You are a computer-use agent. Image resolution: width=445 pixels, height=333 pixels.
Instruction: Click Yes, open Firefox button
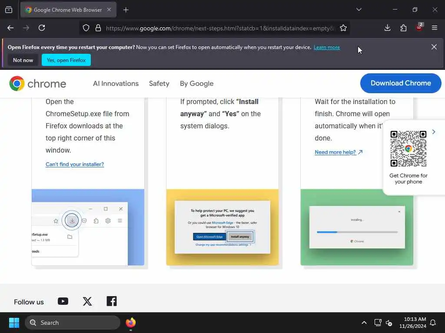click(x=66, y=60)
